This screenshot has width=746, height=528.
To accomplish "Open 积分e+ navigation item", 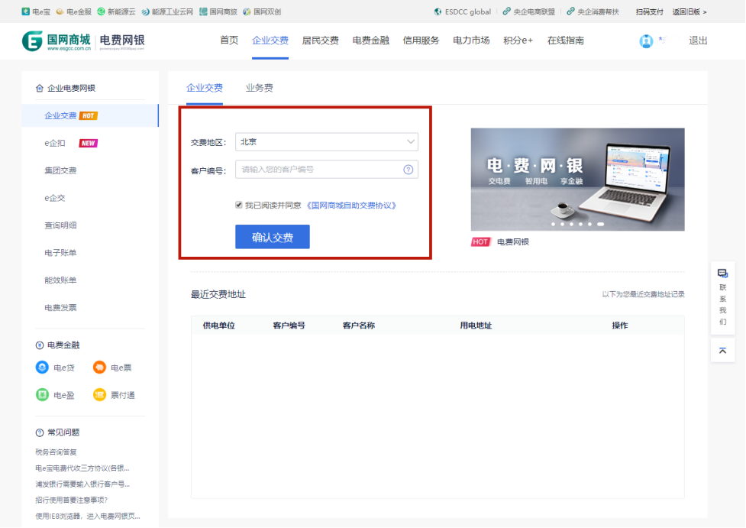I will pos(518,40).
